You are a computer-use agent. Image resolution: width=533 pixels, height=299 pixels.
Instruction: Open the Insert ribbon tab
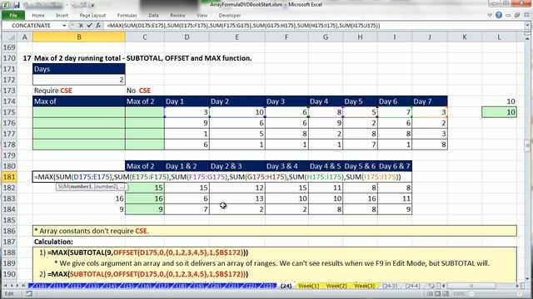62,15
